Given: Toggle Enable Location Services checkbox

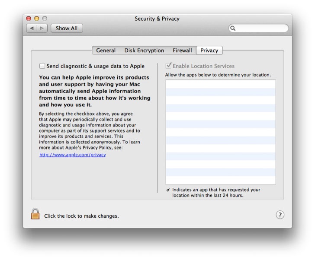Looking at the screenshot, I should [168, 66].
